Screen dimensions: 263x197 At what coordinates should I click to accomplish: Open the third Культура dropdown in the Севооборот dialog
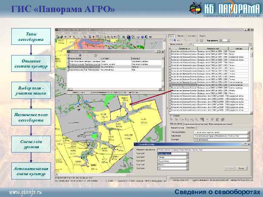[187, 161]
